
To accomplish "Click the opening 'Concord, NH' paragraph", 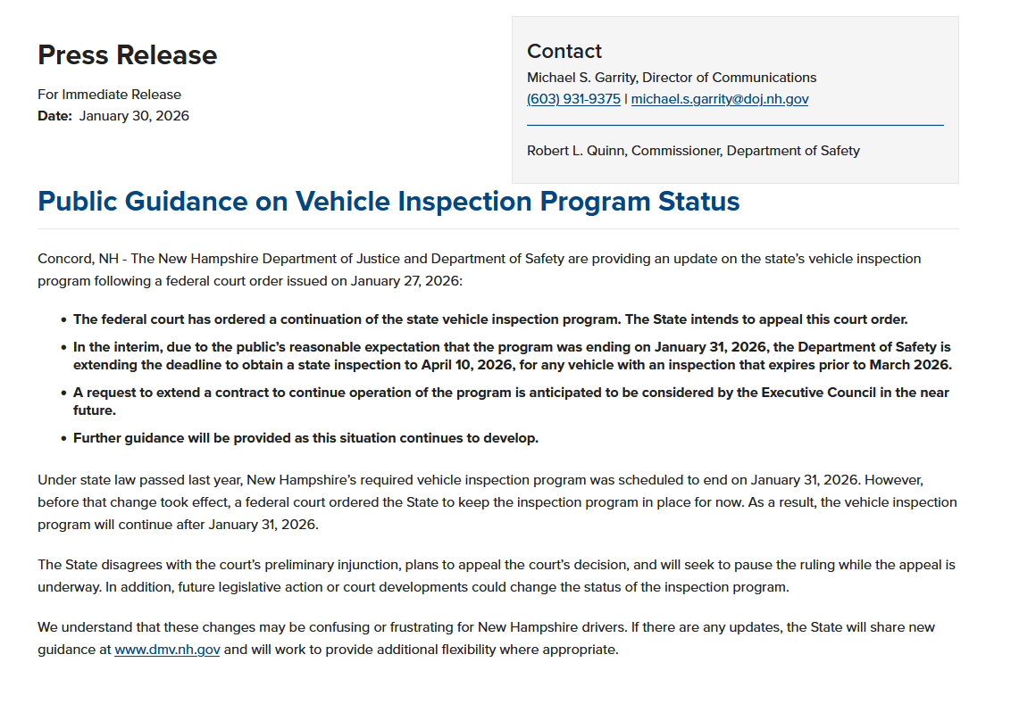I will (479, 270).
